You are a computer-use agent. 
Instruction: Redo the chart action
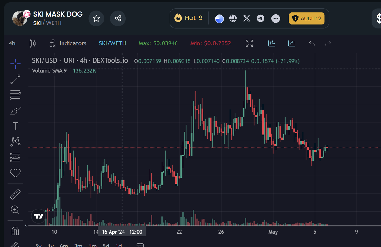click(328, 43)
